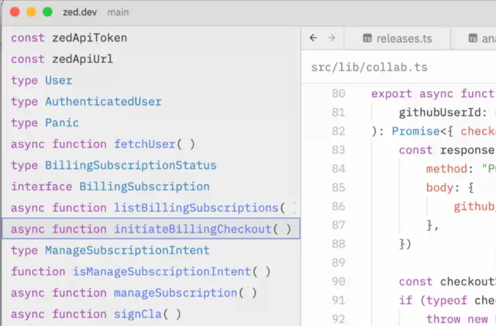Jump to interface BillingSubscription

pyautogui.click(x=151, y=186)
